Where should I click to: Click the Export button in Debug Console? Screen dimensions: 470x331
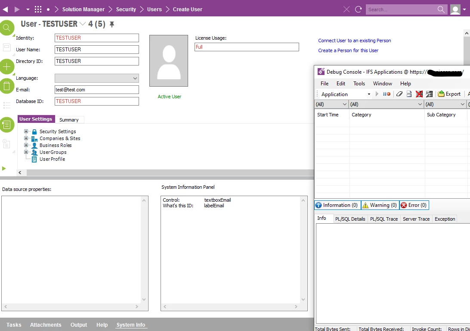pos(449,94)
